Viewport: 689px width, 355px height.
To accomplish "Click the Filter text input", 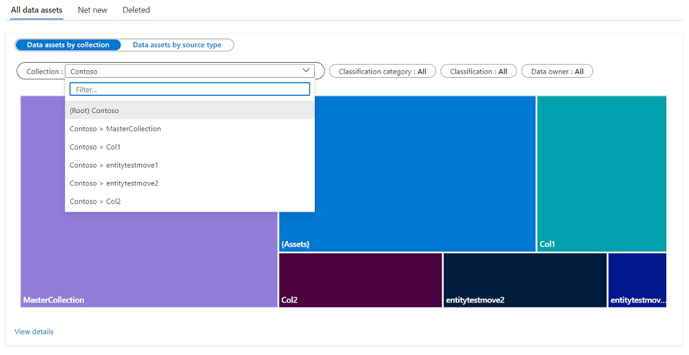I will (x=189, y=90).
